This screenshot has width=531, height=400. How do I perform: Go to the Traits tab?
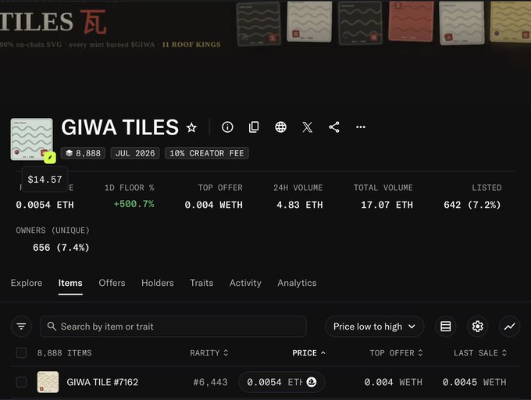(201, 283)
